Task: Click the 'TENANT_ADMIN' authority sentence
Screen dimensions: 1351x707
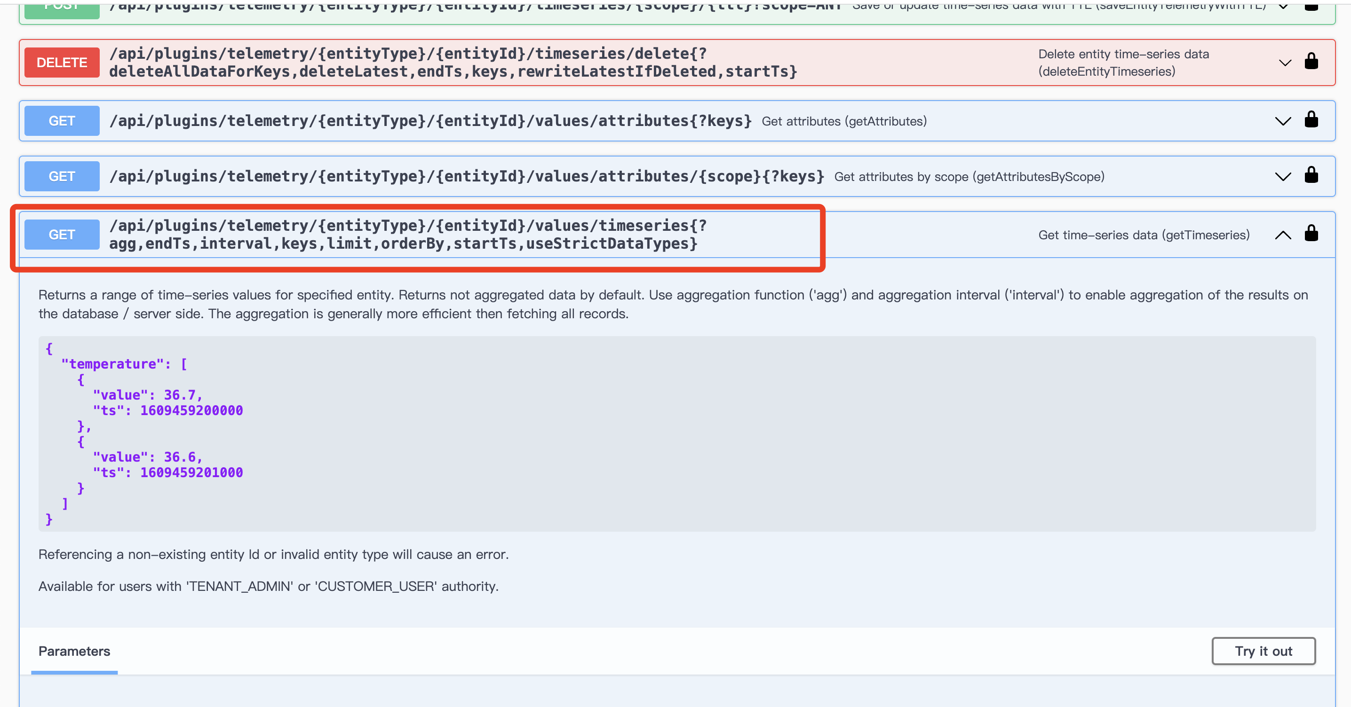Action: point(268,586)
